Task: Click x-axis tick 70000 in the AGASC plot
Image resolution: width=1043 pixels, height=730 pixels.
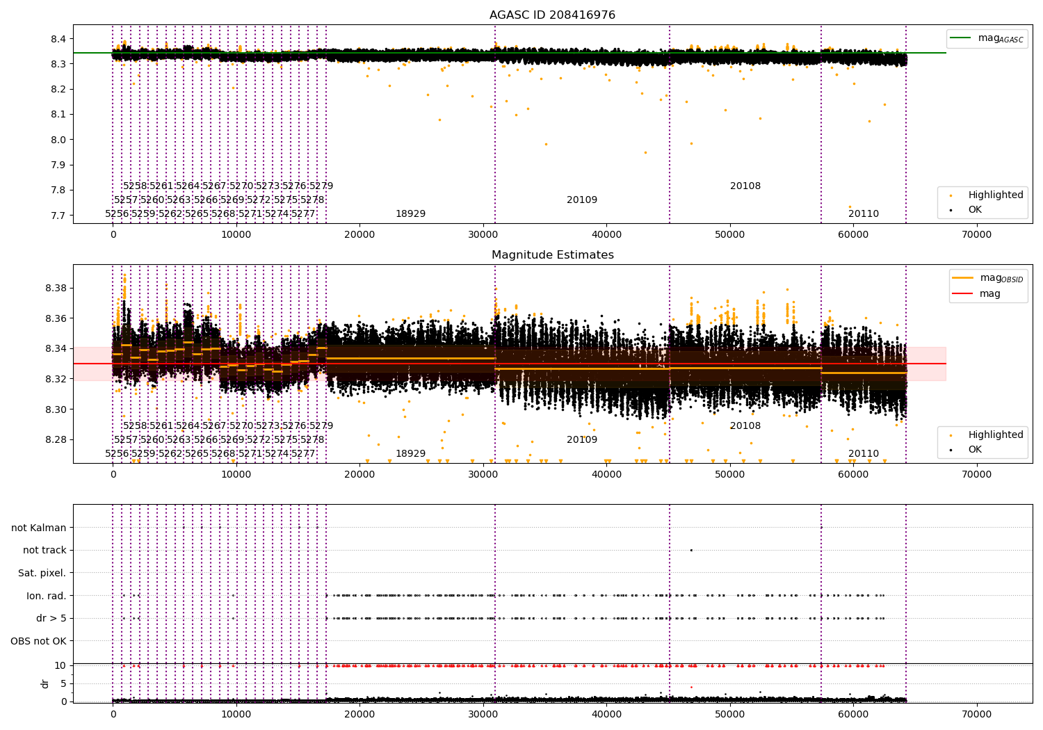Action: [976, 235]
